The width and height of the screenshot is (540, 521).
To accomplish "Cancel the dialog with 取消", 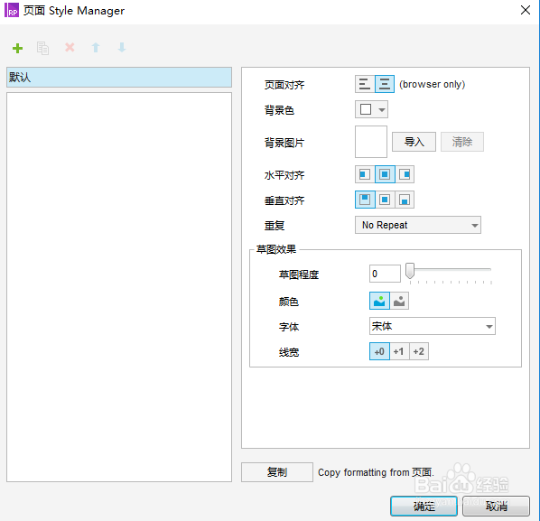I will [496, 506].
